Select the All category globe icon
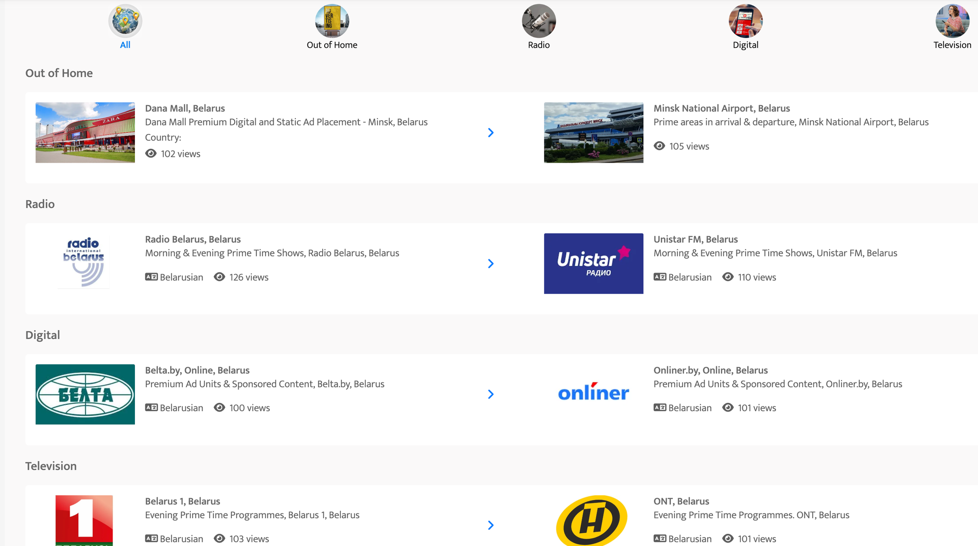Viewport: 978px width, 546px height. (x=125, y=21)
